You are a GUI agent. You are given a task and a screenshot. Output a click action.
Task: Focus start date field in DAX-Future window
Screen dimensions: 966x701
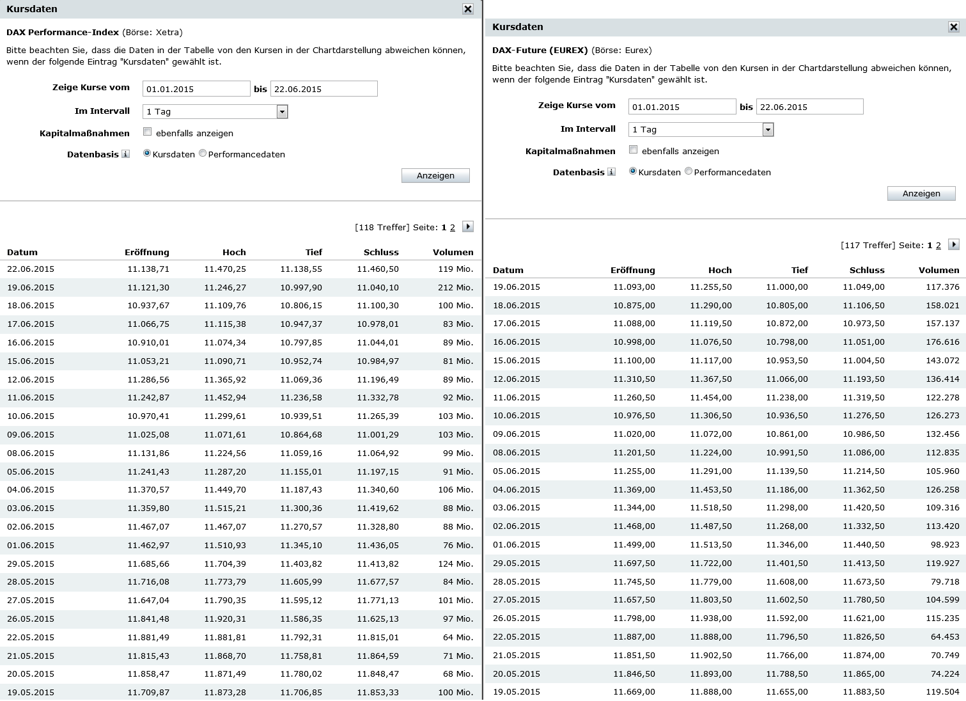pyautogui.click(x=682, y=107)
